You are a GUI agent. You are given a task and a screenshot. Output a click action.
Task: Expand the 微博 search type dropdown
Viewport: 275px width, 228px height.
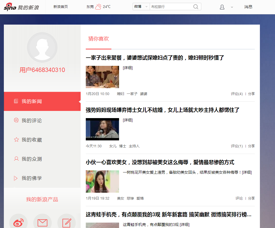click(x=141, y=7)
